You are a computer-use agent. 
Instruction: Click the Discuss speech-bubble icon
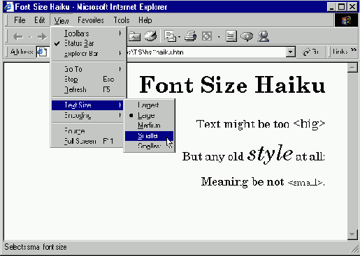(x=247, y=36)
